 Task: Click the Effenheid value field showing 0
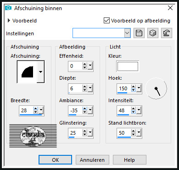point(76,66)
